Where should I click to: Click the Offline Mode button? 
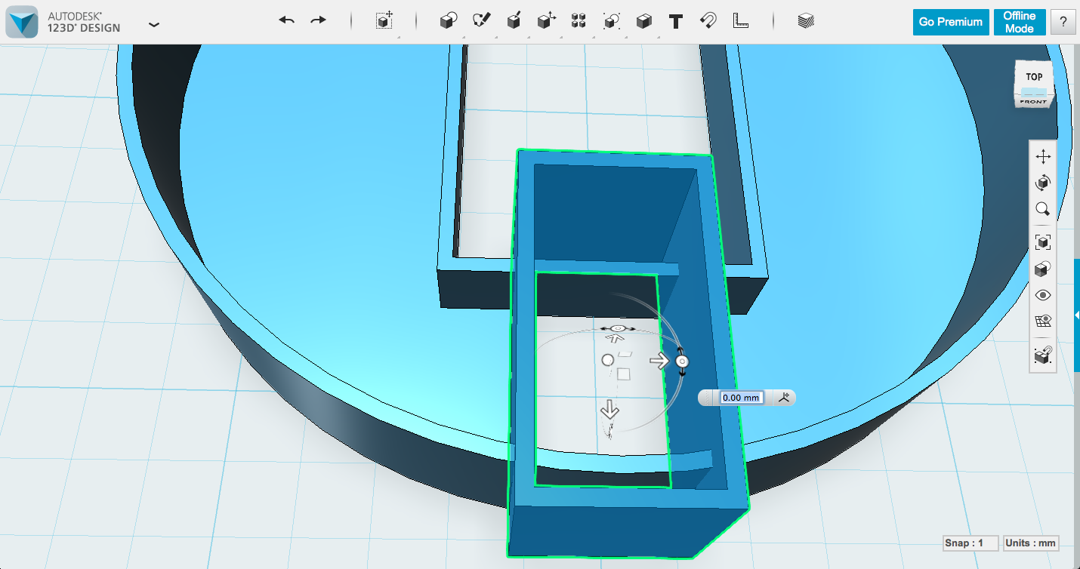coord(1020,22)
